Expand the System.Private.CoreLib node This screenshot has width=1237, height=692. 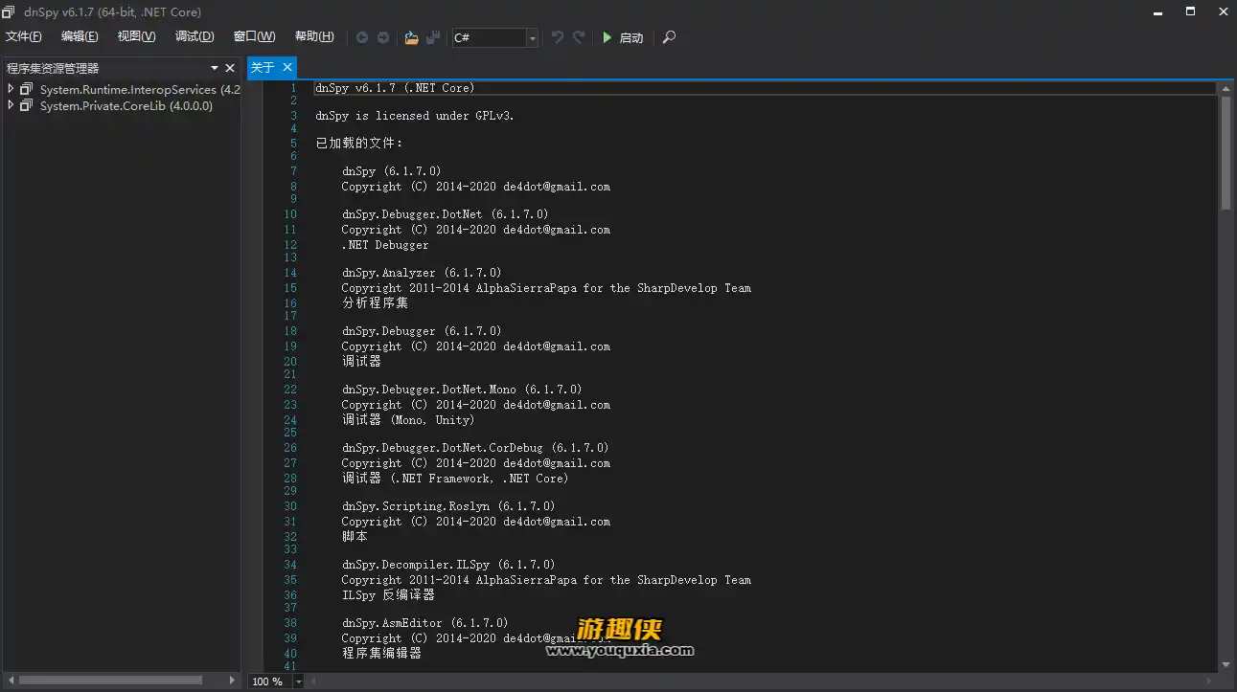(11, 105)
